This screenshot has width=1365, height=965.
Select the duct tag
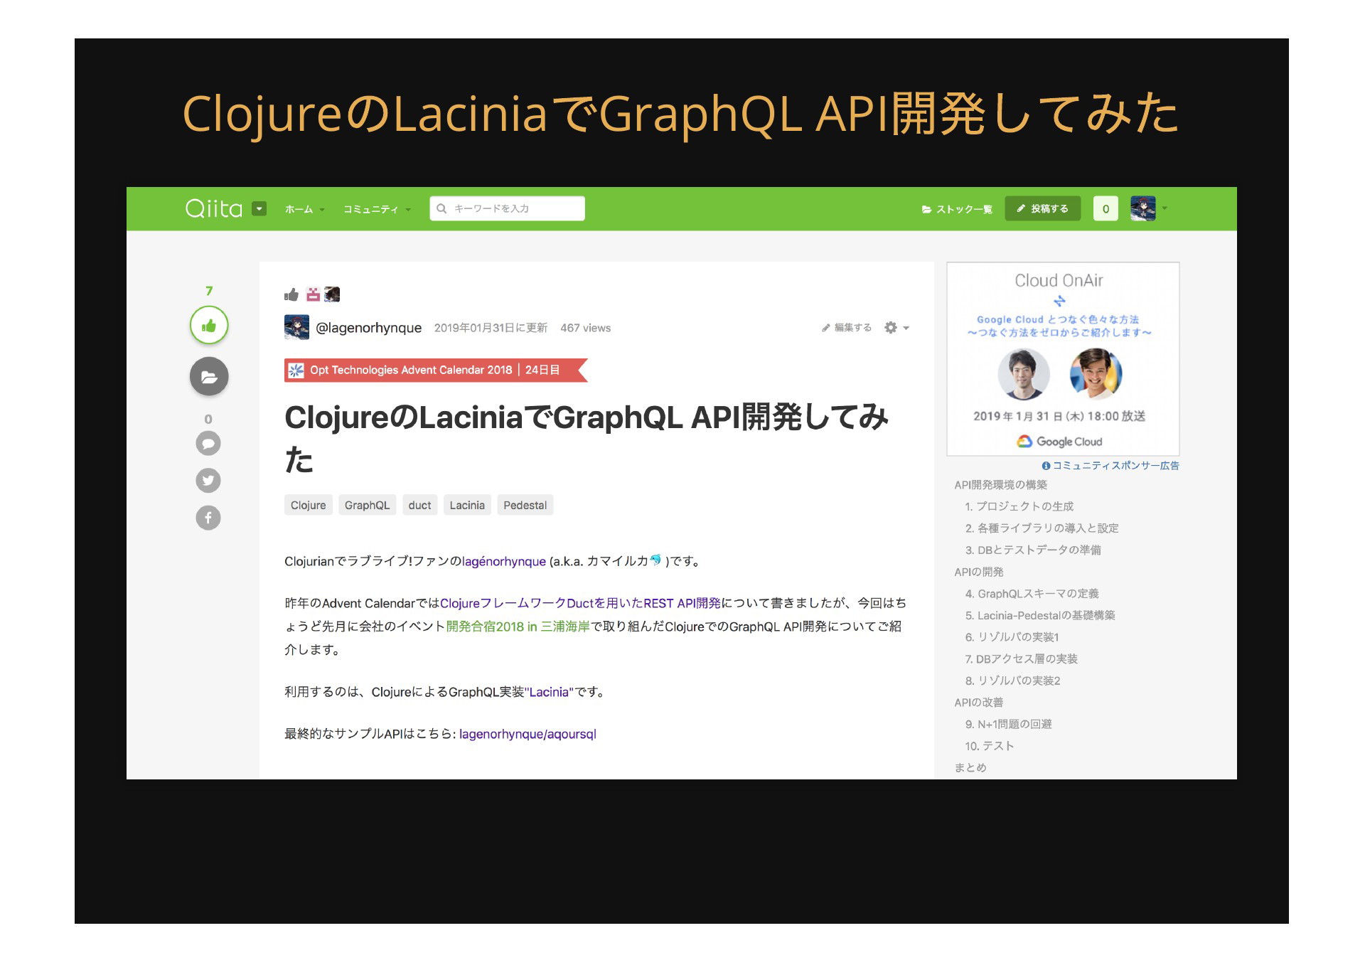(x=419, y=506)
